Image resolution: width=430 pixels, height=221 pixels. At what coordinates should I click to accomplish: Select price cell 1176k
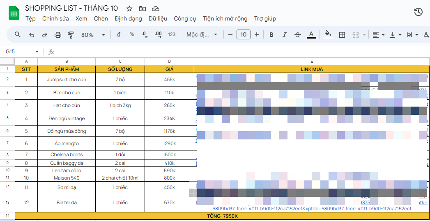coord(170,131)
